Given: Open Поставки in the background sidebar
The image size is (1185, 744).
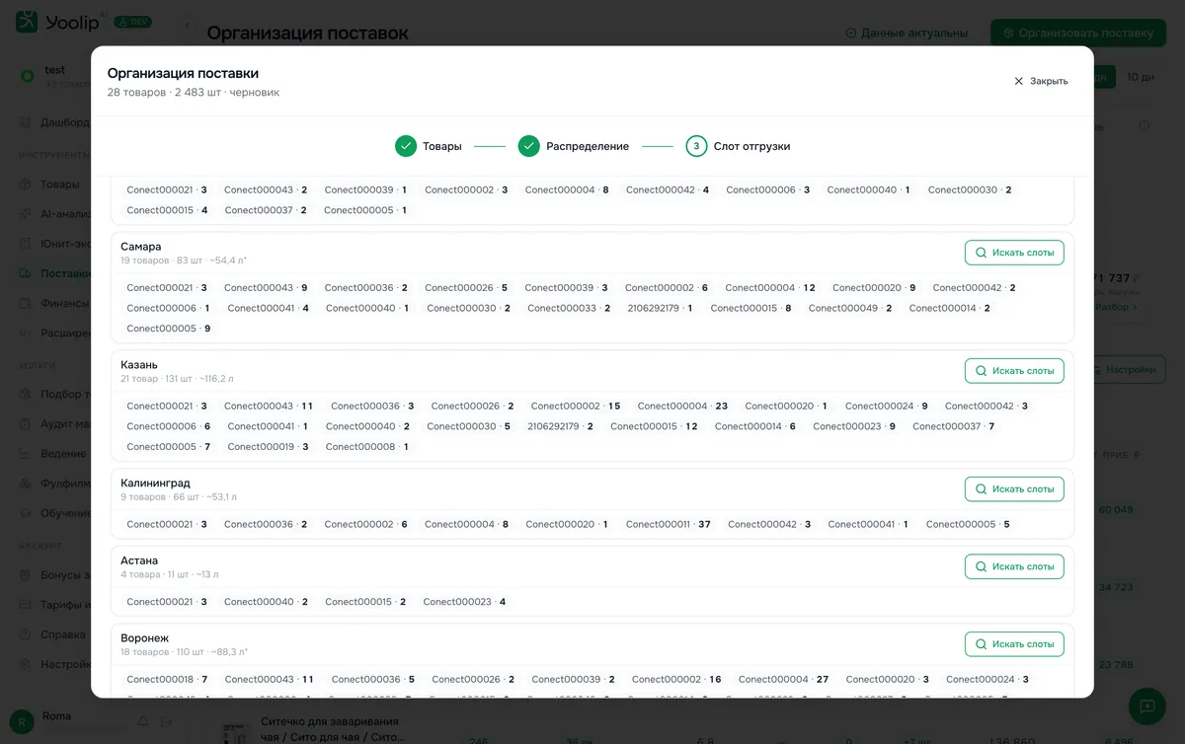Looking at the screenshot, I should pyautogui.click(x=55, y=273).
